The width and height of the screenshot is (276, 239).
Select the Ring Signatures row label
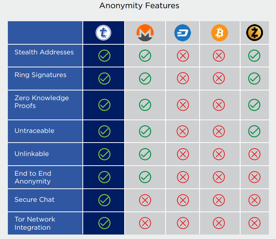point(41,75)
